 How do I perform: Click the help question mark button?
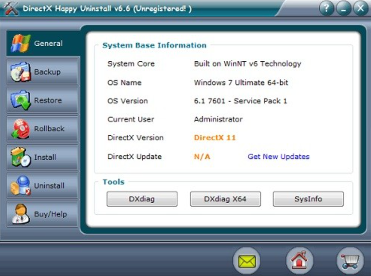click(326, 8)
